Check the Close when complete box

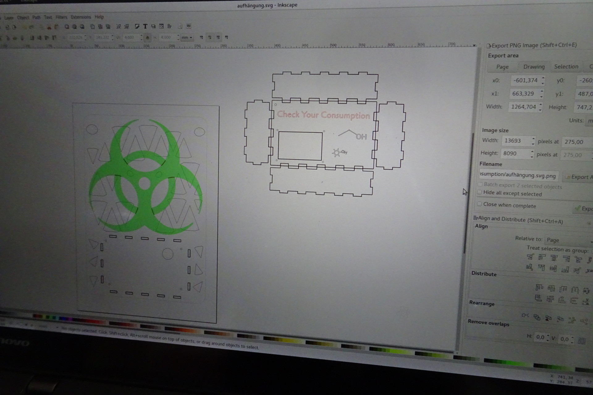[x=479, y=204]
